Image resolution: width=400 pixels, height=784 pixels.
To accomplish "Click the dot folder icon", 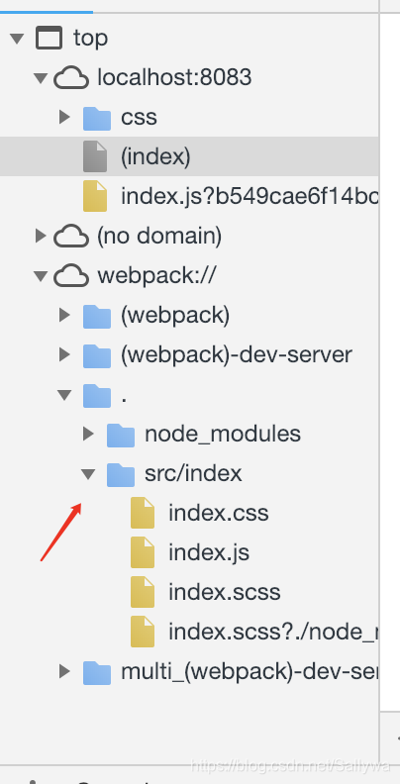I will 96,395.
